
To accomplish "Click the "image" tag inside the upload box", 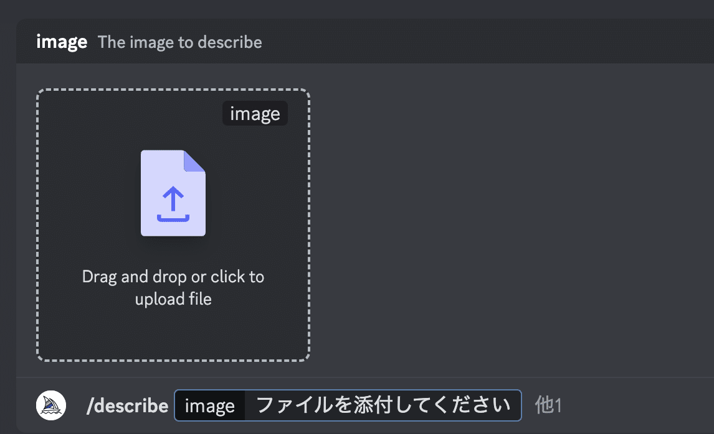I will (255, 113).
